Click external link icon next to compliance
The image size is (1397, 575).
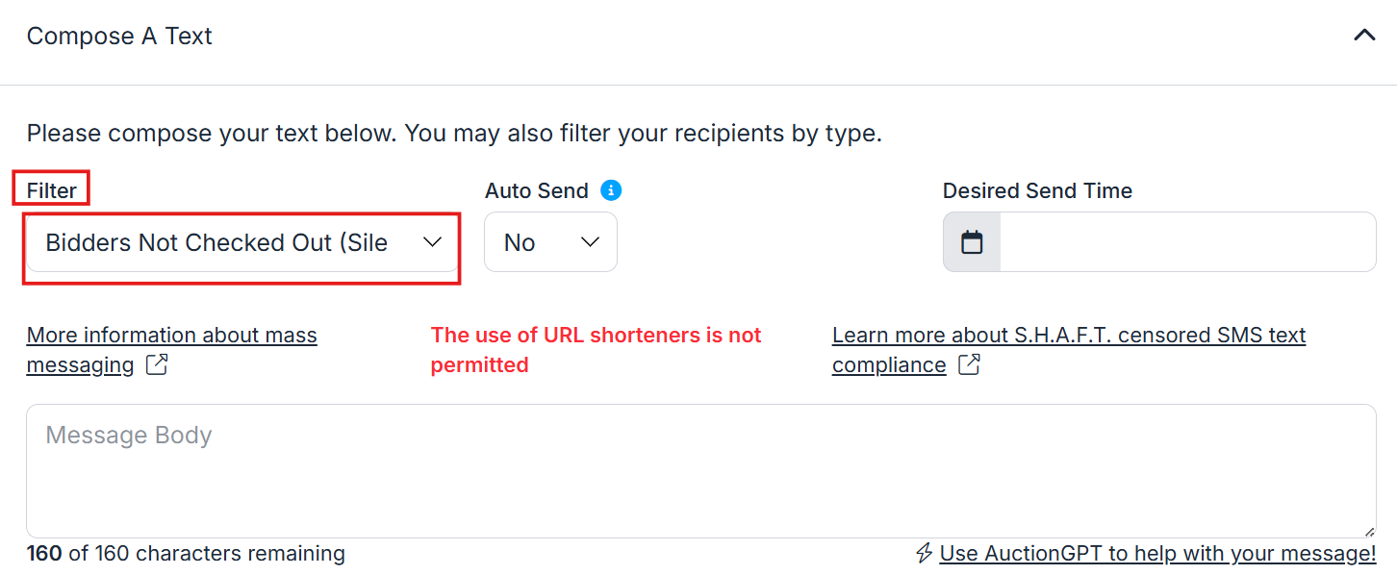(x=970, y=365)
